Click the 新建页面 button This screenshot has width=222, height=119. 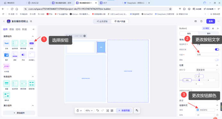click(124, 111)
